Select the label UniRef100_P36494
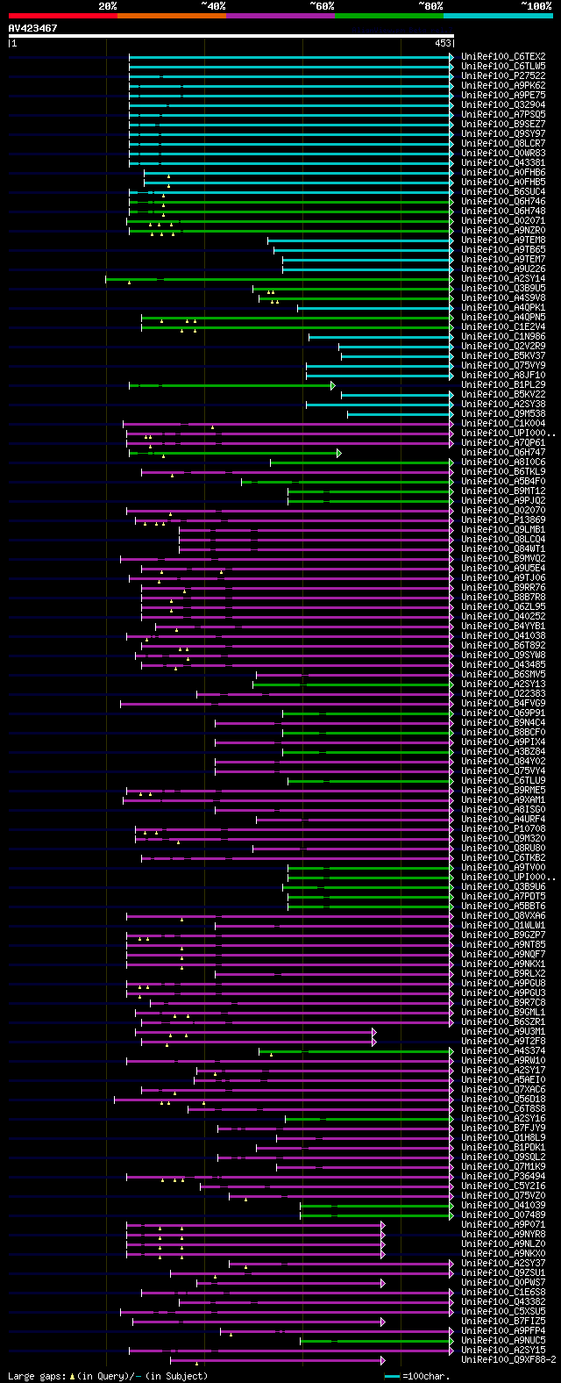561x1383 pixels. [503, 1176]
